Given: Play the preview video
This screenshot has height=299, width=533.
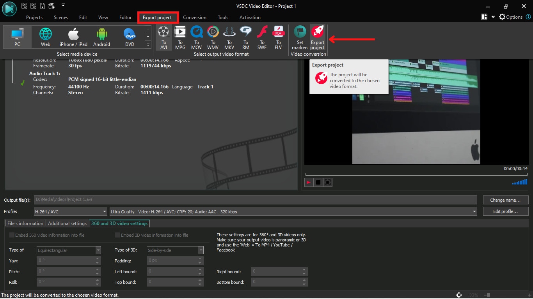Looking at the screenshot, I should coord(309,182).
